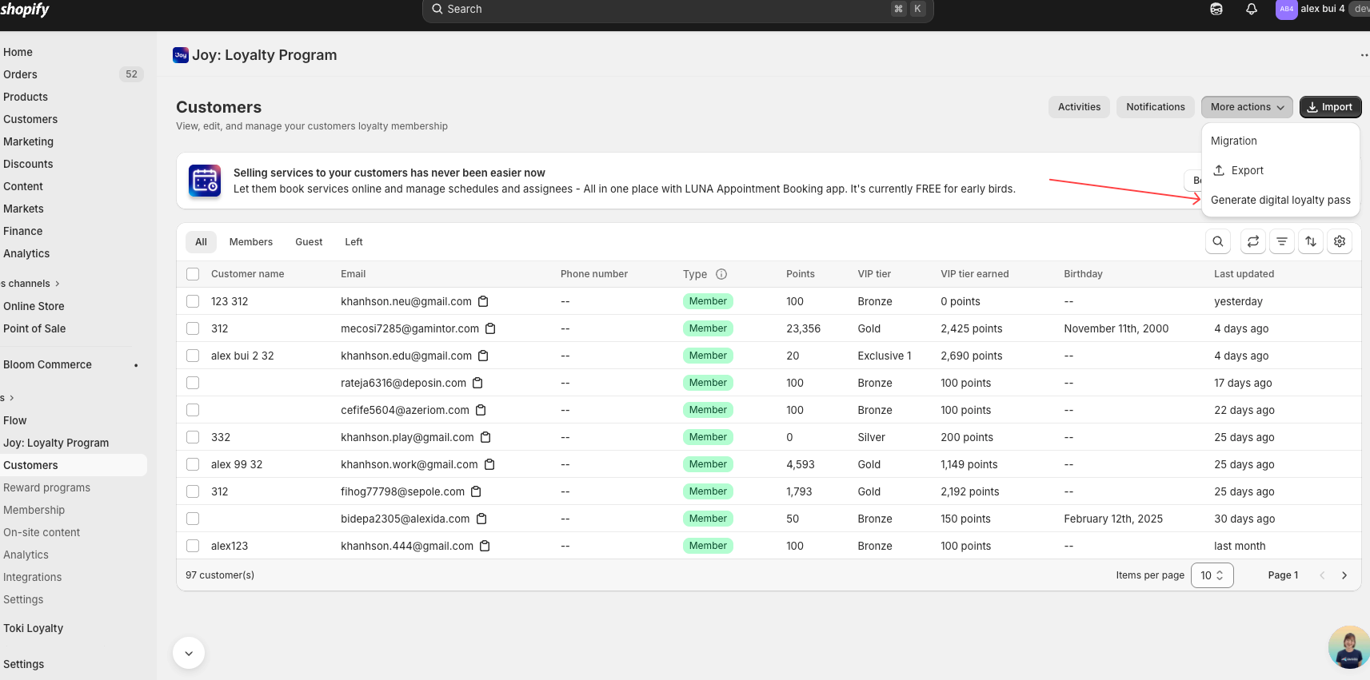Click the Type column info icon

721,274
